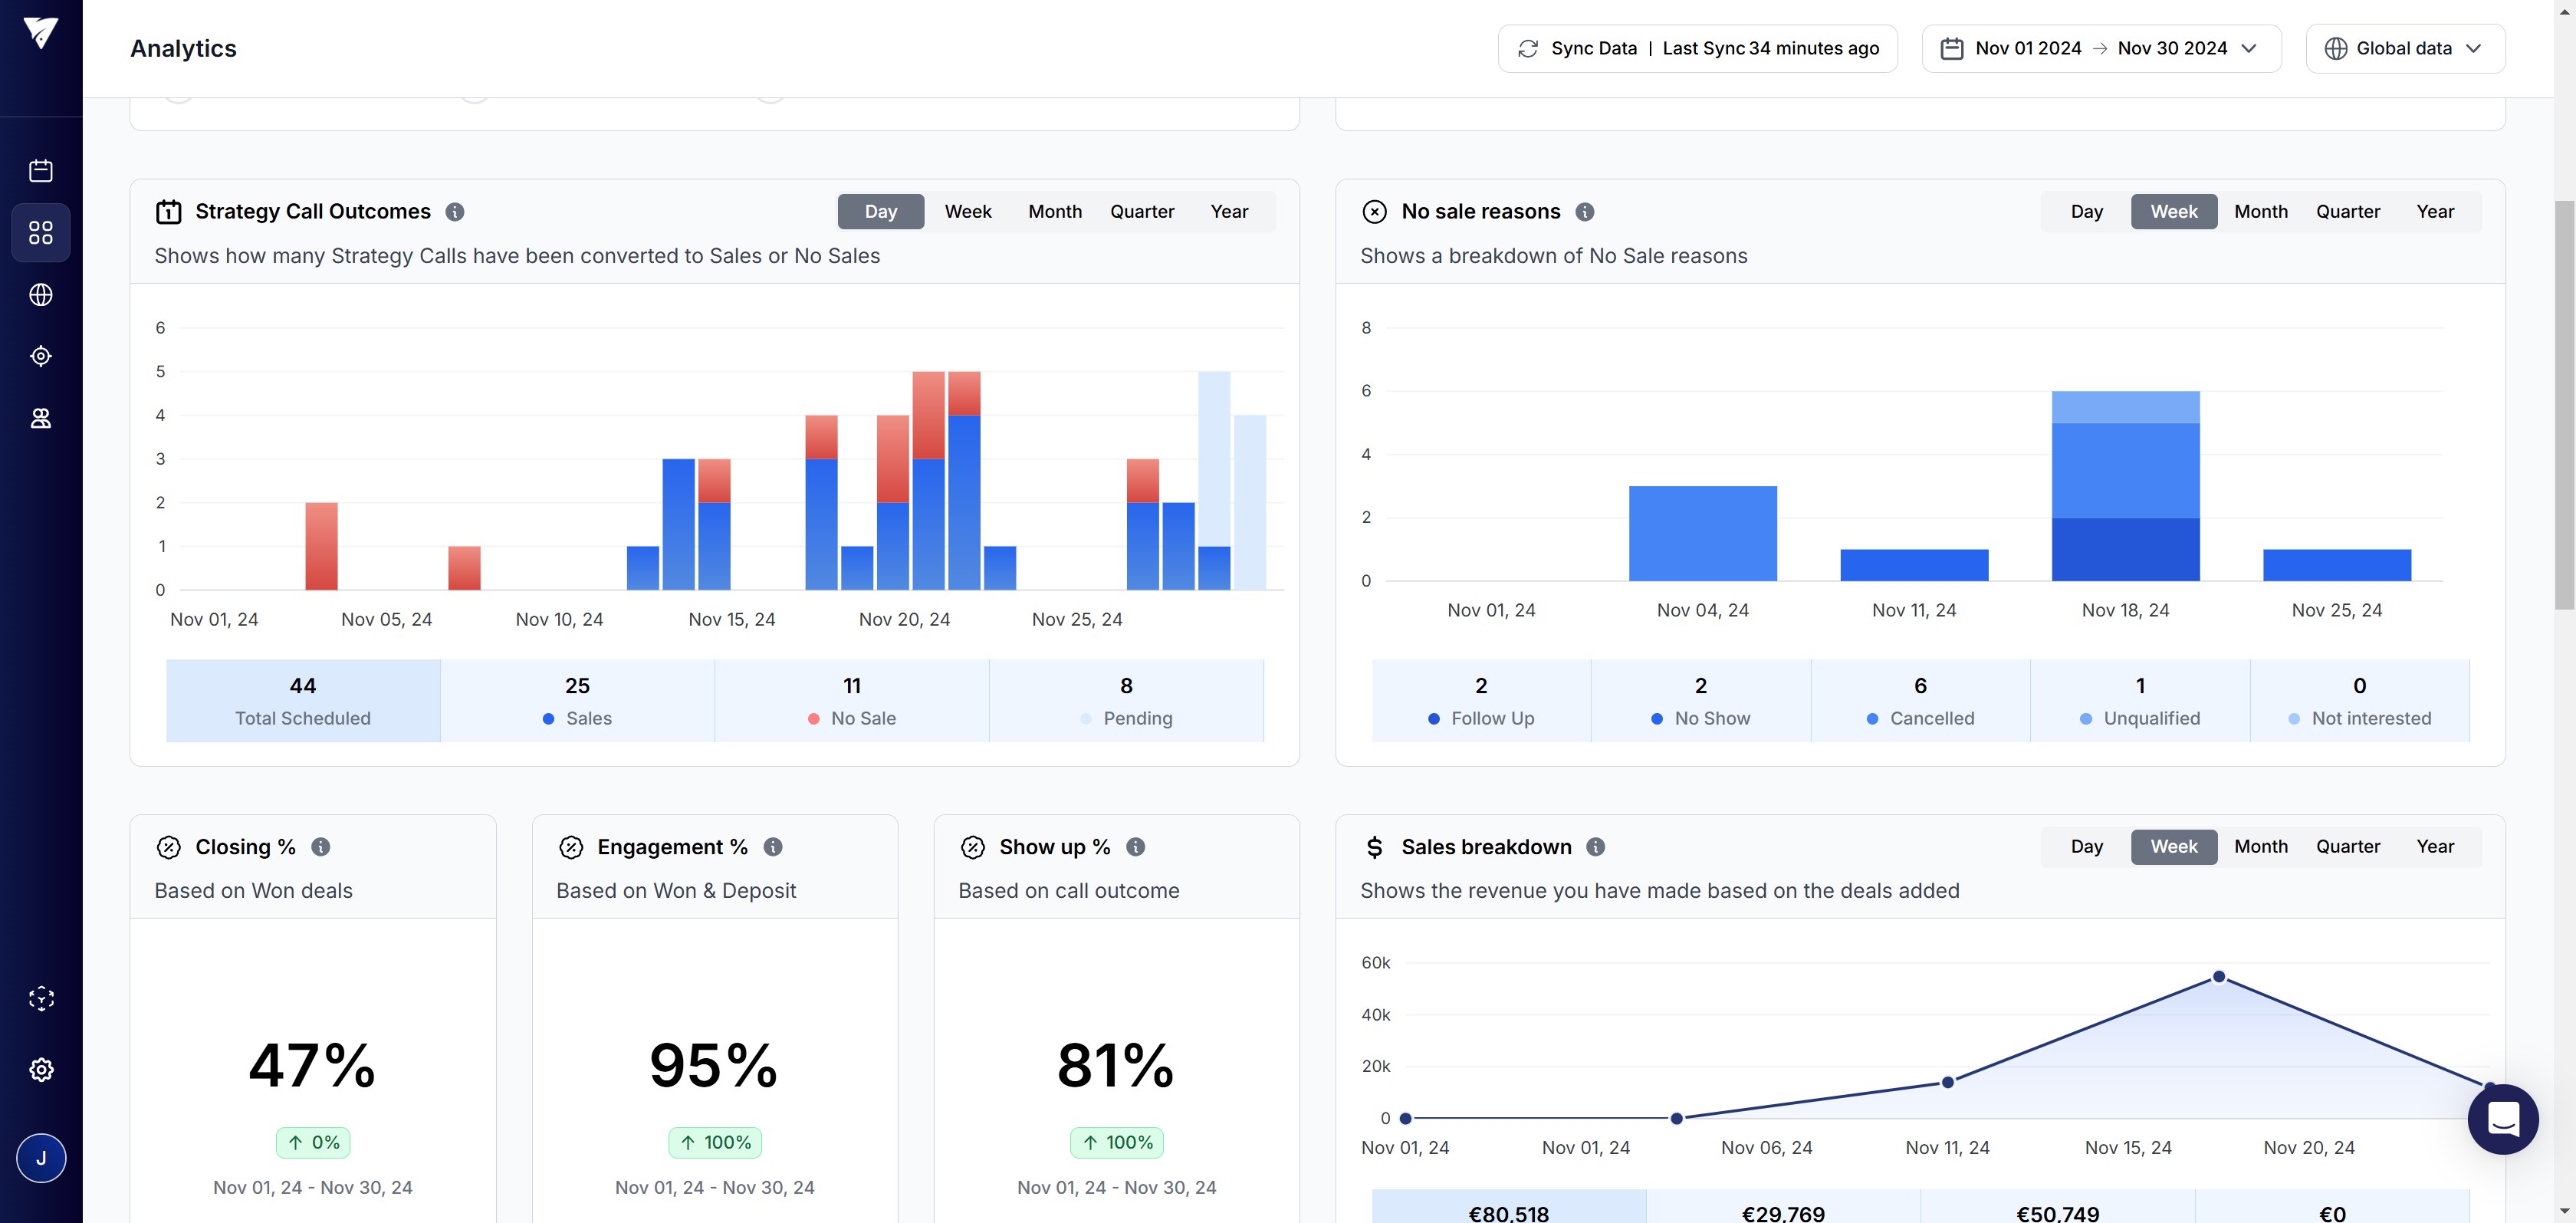2576x1223 pixels.
Task: Open the calendar page in sidebar
Action: [x=41, y=171]
